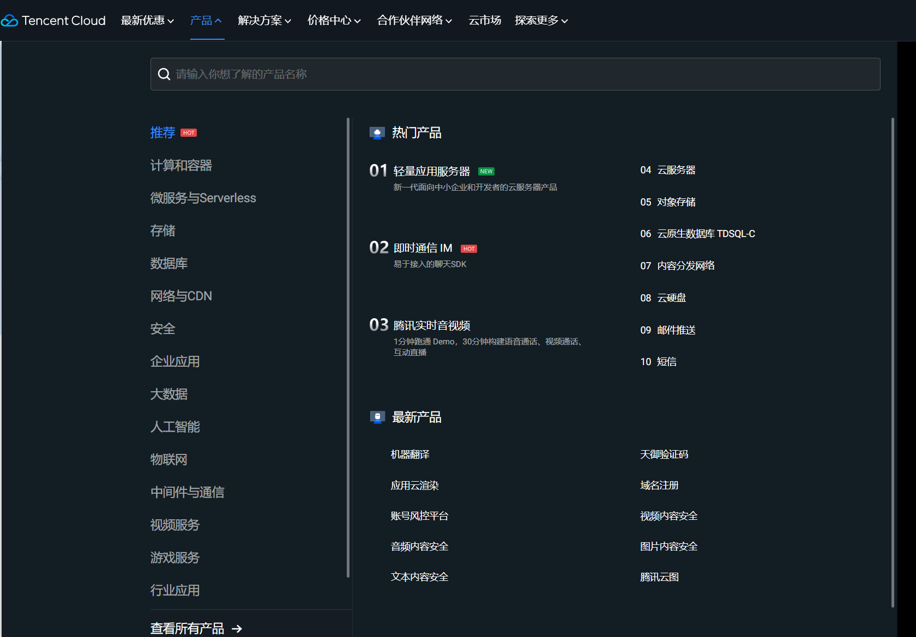Open 轻量应用服务器 product link
916x637 pixels.
tap(432, 172)
